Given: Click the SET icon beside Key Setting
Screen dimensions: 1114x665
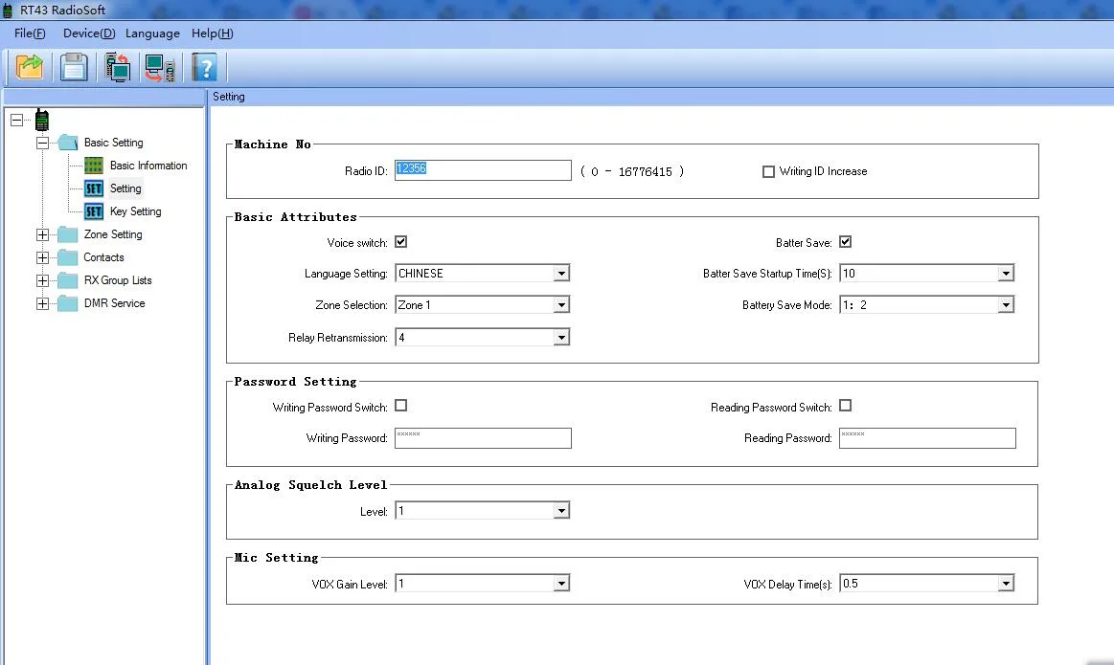Looking at the screenshot, I should (x=93, y=211).
